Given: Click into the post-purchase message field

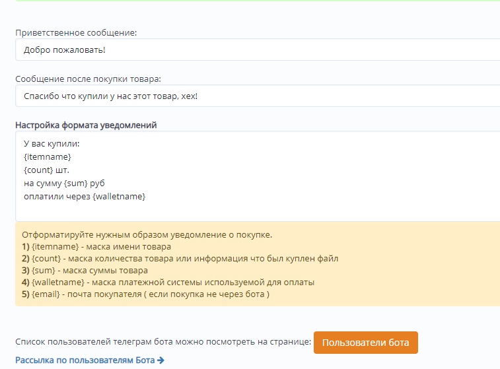Looking at the screenshot, I should 258,96.
